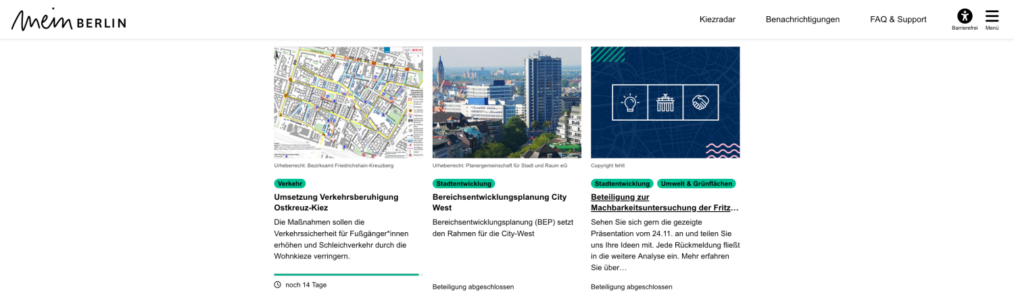Select the Umwelt & Grünflächen tag
1014x301 pixels.
click(696, 184)
